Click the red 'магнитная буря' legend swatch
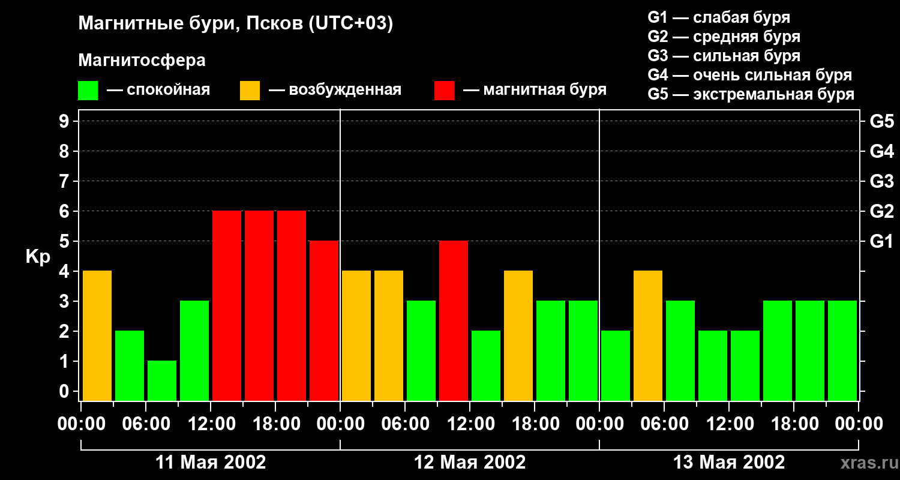The height and width of the screenshot is (480, 900). click(x=444, y=91)
